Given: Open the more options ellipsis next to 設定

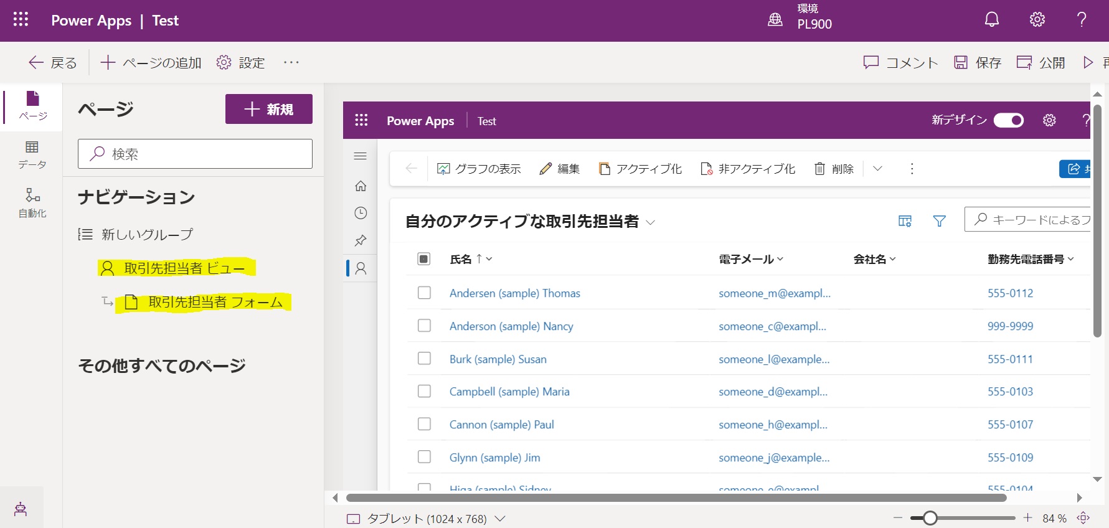Looking at the screenshot, I should tap(291, 62).
